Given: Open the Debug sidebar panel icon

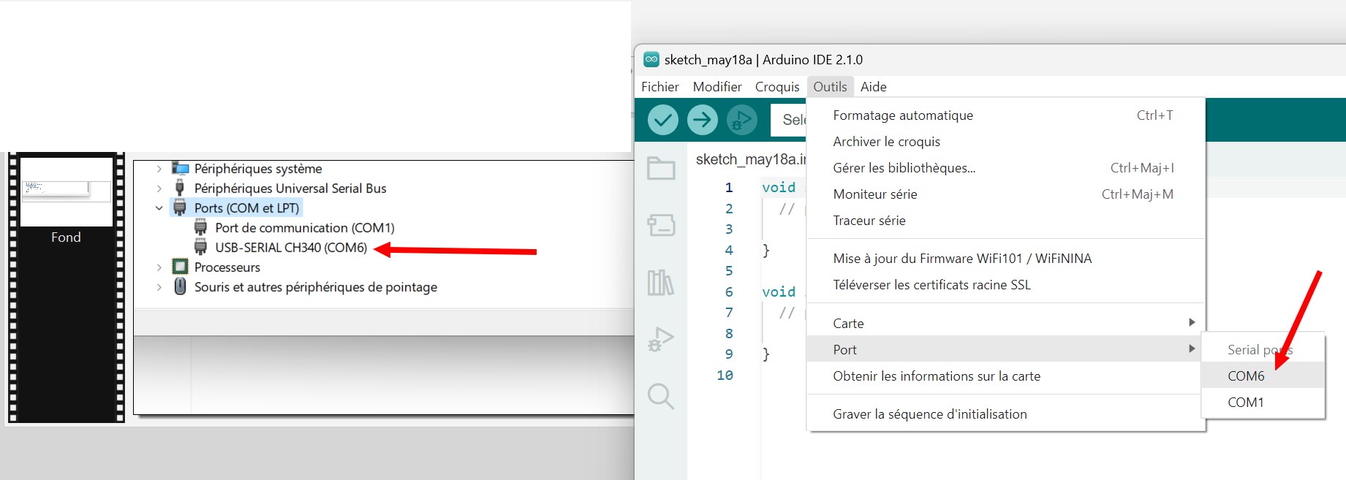Looking at the screenshot, I should tap(661, 339).
